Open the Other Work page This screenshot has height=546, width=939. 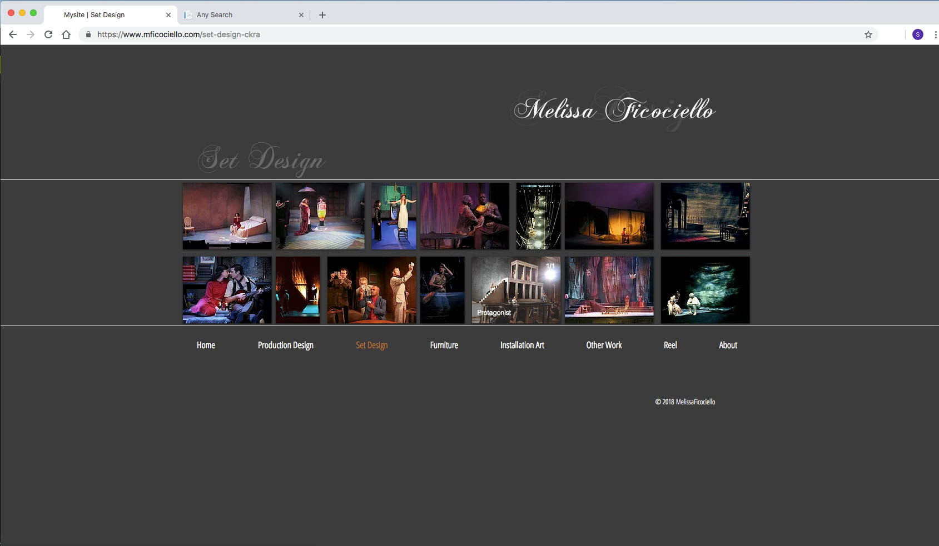tap(604, 345)
